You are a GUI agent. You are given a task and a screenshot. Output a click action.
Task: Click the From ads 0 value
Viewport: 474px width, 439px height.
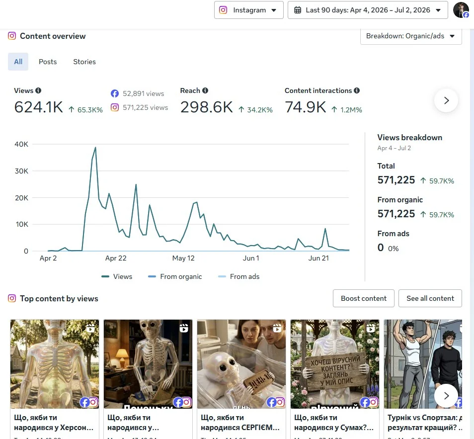coord(381,248)
